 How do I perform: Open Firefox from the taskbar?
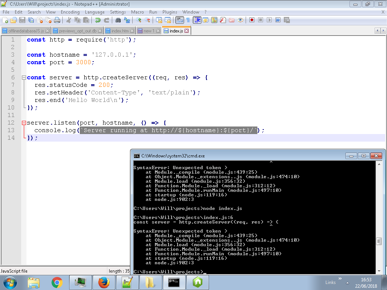pos(104,282)
